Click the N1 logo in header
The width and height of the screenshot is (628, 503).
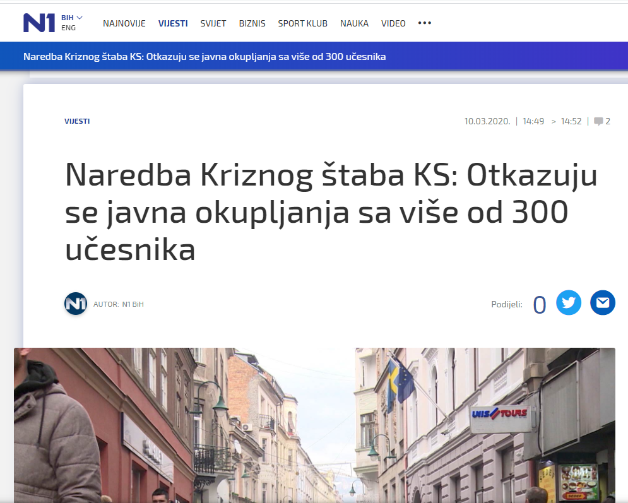pos(39,23)
